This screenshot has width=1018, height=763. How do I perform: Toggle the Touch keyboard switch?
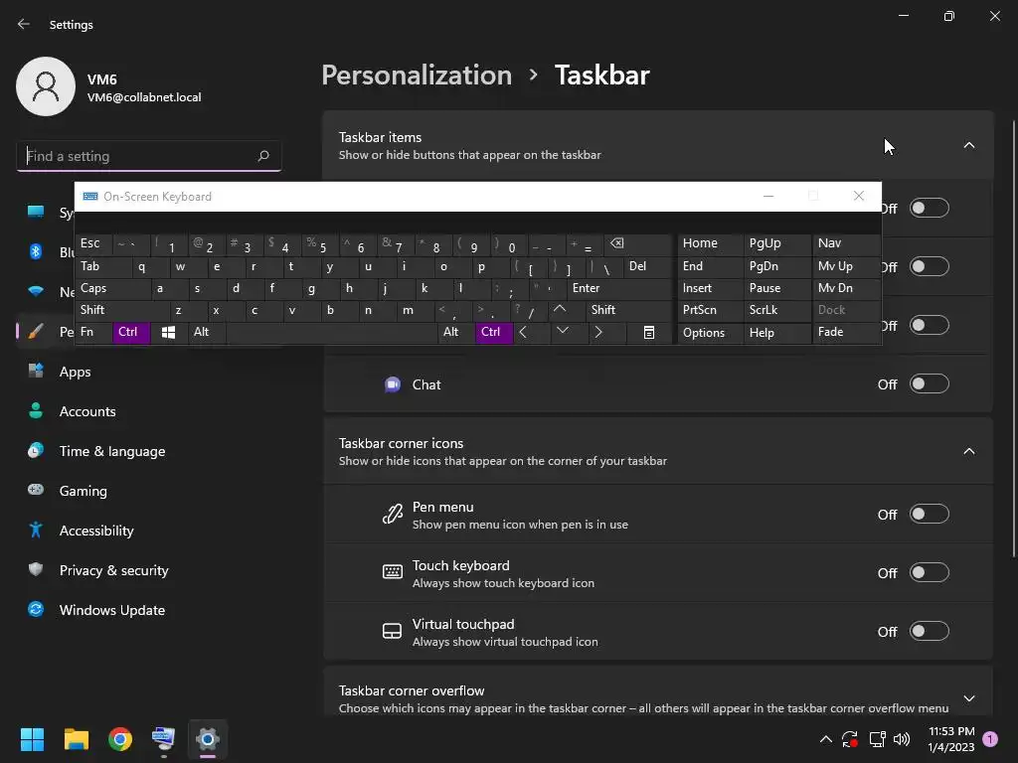coord(930,573)
